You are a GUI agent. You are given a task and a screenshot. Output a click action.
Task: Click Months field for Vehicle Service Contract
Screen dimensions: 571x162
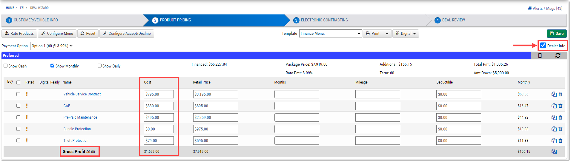coord(297,94)
